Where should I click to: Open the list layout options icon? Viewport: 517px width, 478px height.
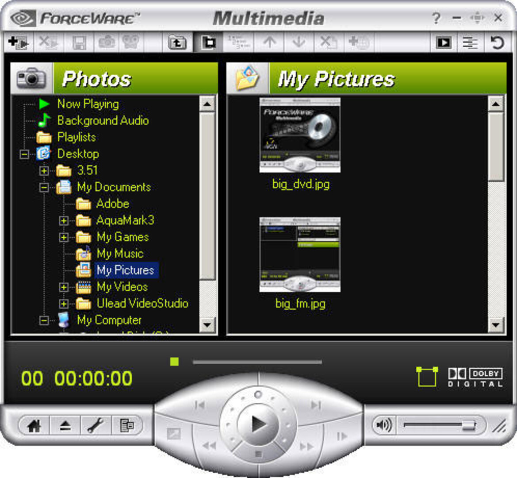click(470, 42)
